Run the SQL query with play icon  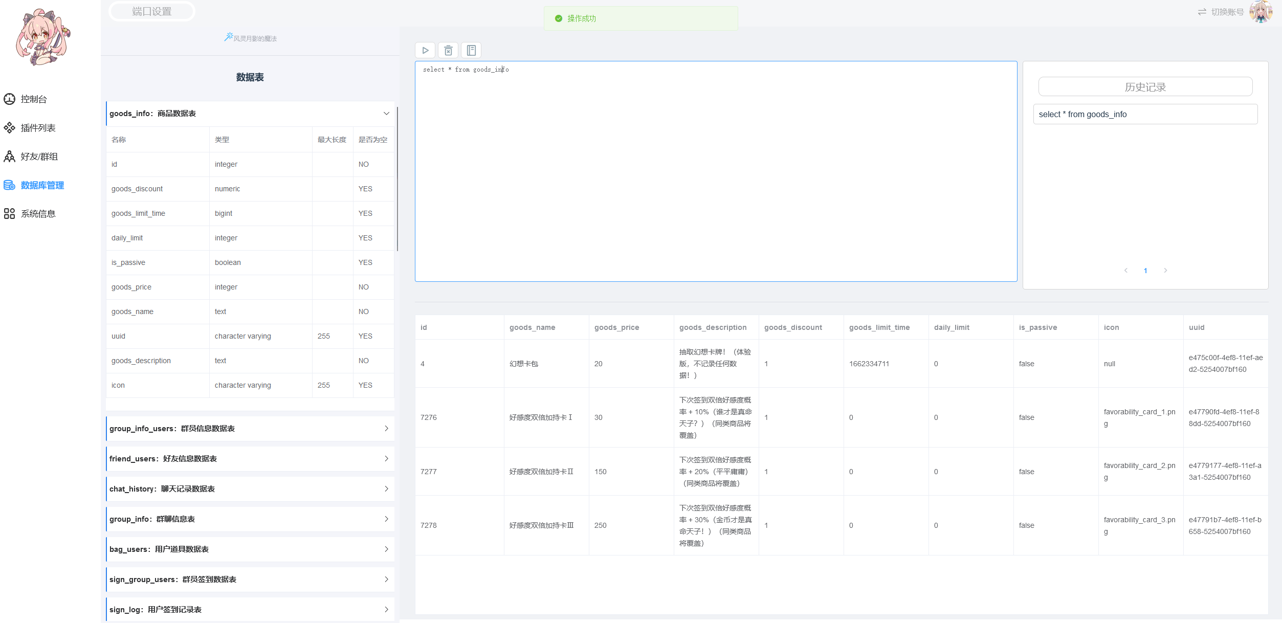click(425, 50)
